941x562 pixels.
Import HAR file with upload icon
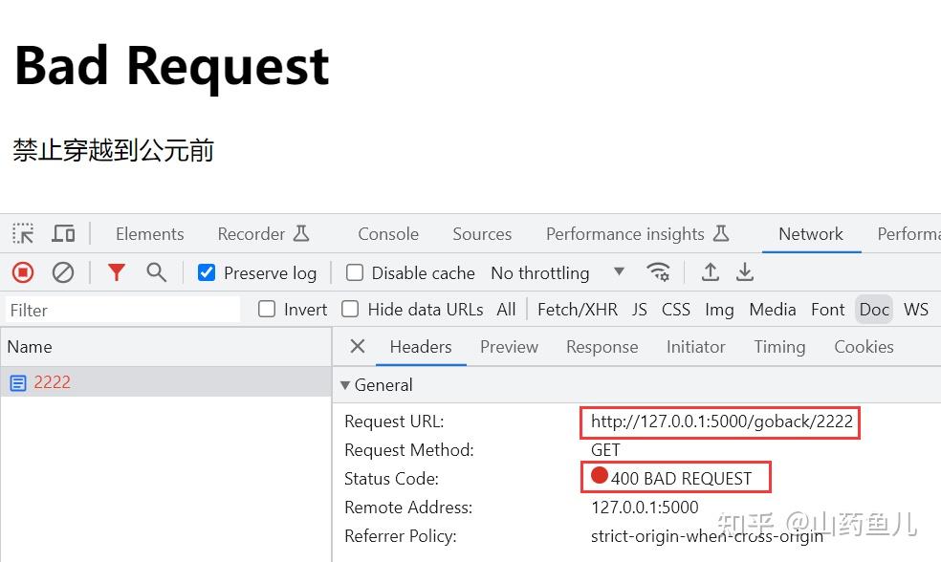pyautogui.click(x=710, y=272)
